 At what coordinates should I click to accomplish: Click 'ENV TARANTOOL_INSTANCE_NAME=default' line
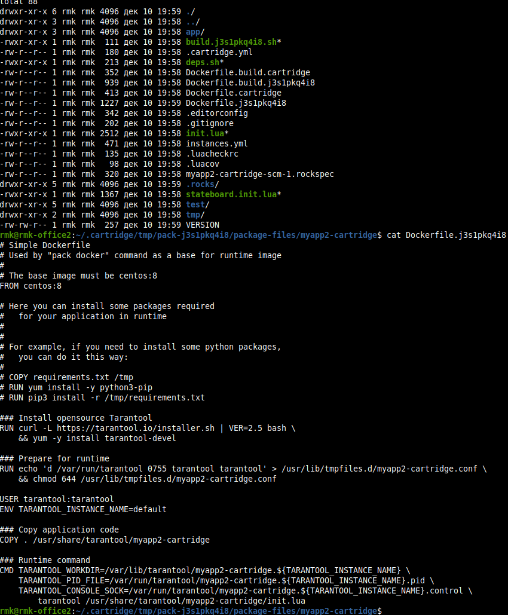click(83, 510)
